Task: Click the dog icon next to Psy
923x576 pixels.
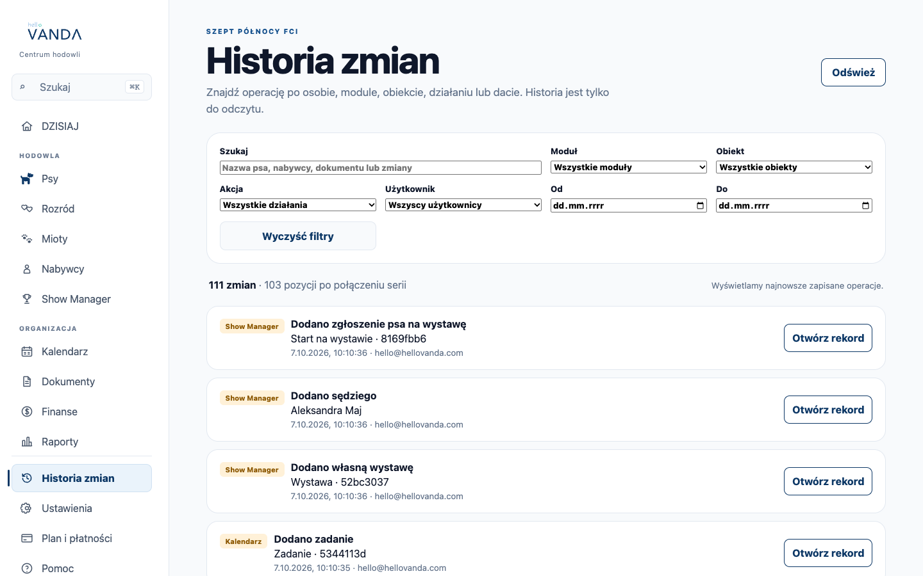Action: point(27,179)
